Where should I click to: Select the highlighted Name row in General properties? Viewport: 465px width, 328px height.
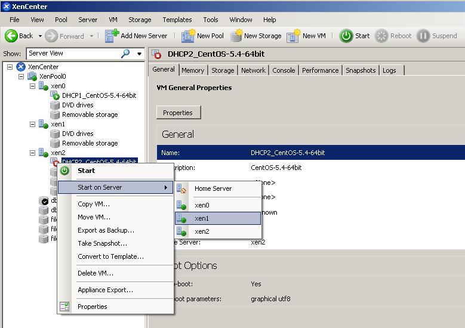click(310, 153)
